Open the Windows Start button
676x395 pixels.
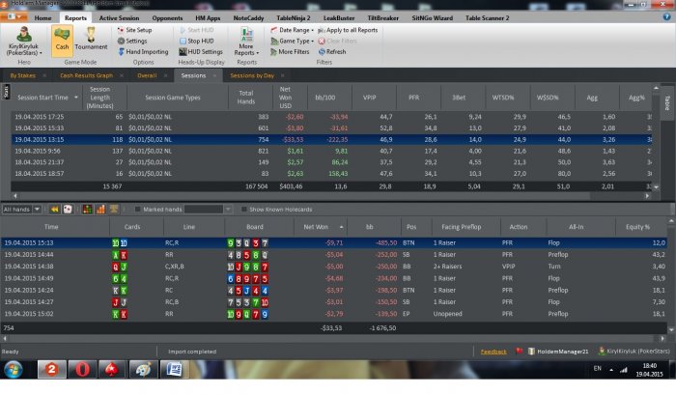14,370
